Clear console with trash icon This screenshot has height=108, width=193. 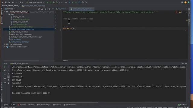8,83
